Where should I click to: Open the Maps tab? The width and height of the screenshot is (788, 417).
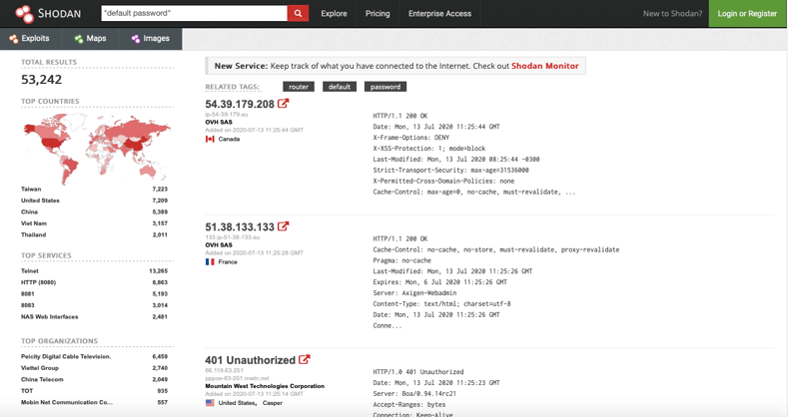[x=91, y=39]
